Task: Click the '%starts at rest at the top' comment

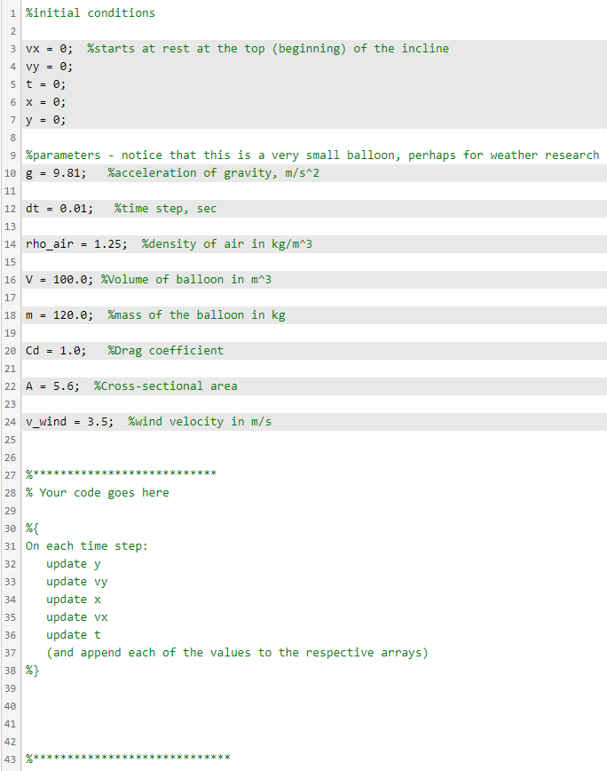Action: (x=268, y=49)
